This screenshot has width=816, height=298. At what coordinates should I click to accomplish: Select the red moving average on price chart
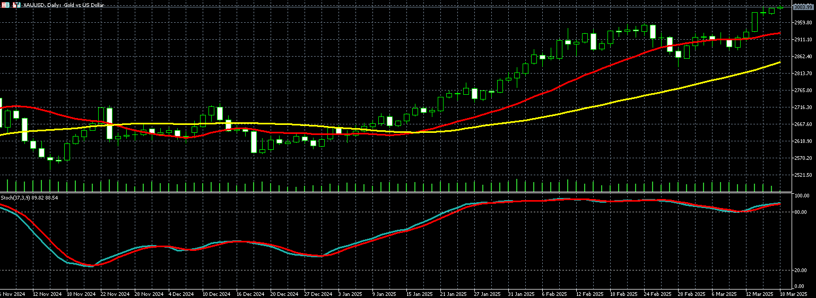[x=584, y=76]
